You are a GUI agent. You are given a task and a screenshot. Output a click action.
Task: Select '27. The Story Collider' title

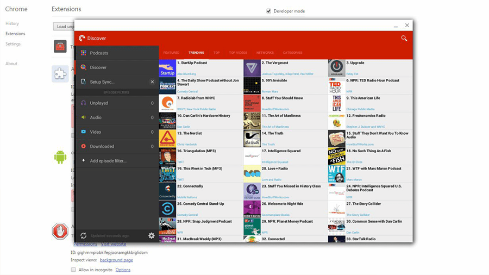tap(363, 204)
